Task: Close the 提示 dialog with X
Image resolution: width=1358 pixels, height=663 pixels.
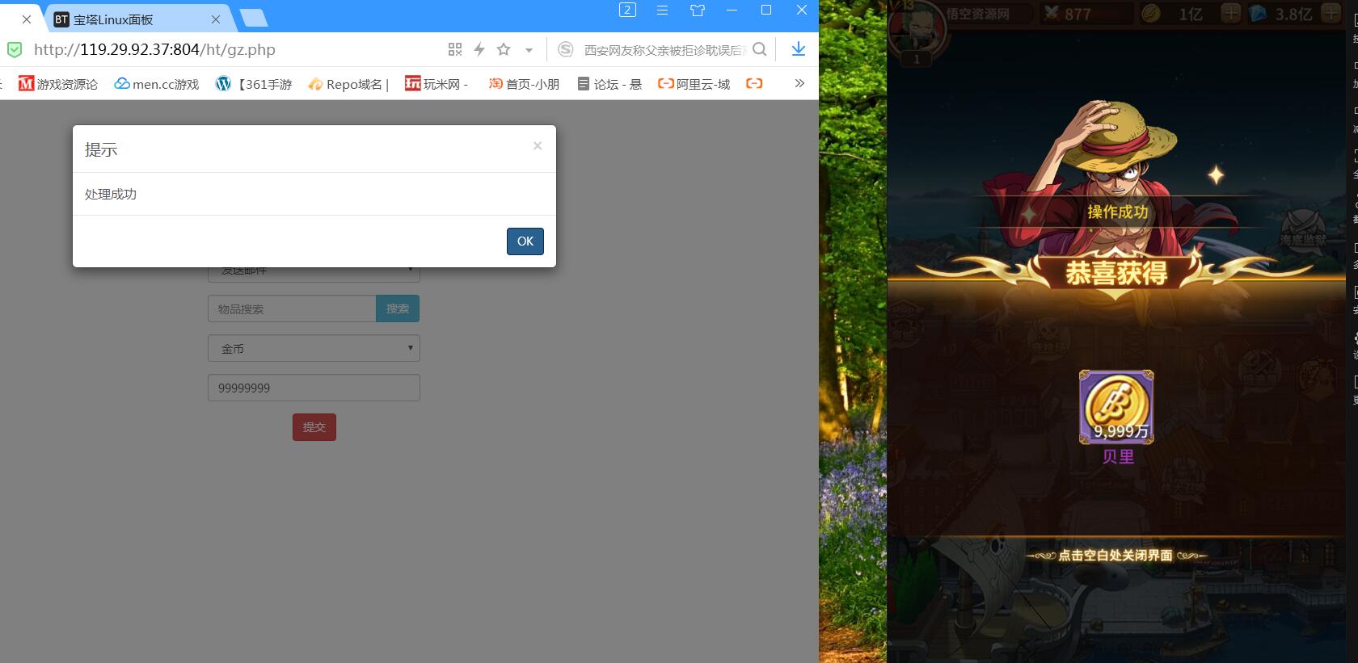Action: pos(538,146)
